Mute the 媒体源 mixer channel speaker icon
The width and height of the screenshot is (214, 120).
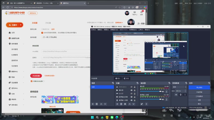163,91
